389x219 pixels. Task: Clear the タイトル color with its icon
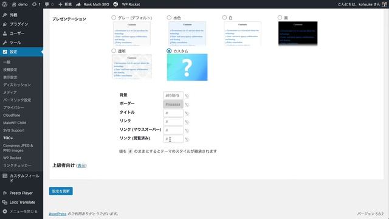(187, 113)
